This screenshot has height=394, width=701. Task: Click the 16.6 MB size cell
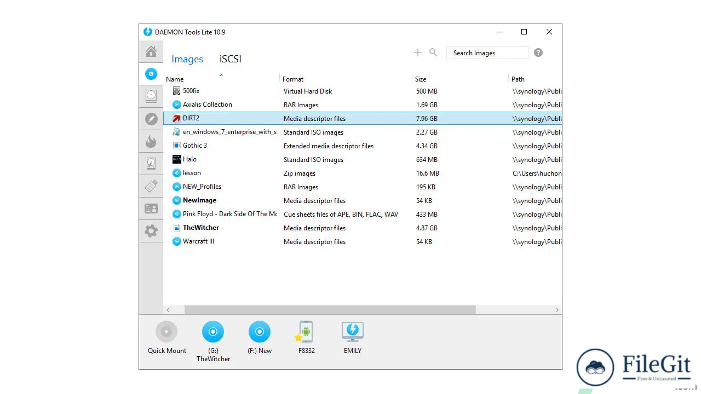(428, 173)
